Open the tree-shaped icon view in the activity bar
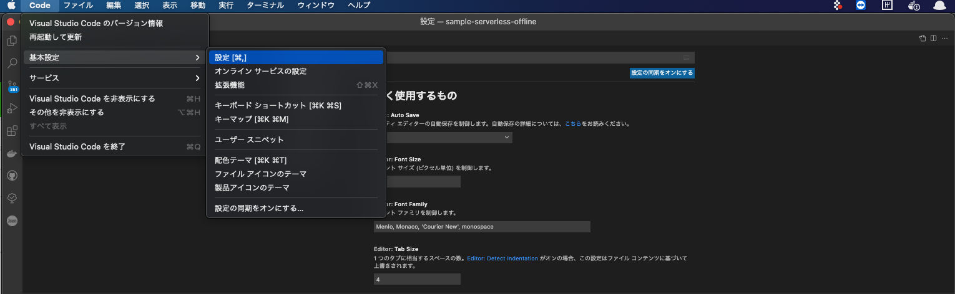This screenshot has width=955, height=294. [12, 198]
